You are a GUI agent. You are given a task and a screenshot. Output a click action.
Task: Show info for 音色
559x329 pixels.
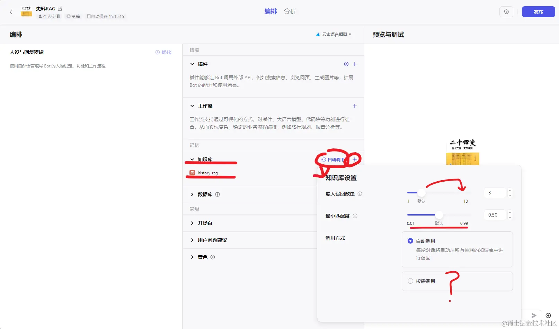coord(213,257)
